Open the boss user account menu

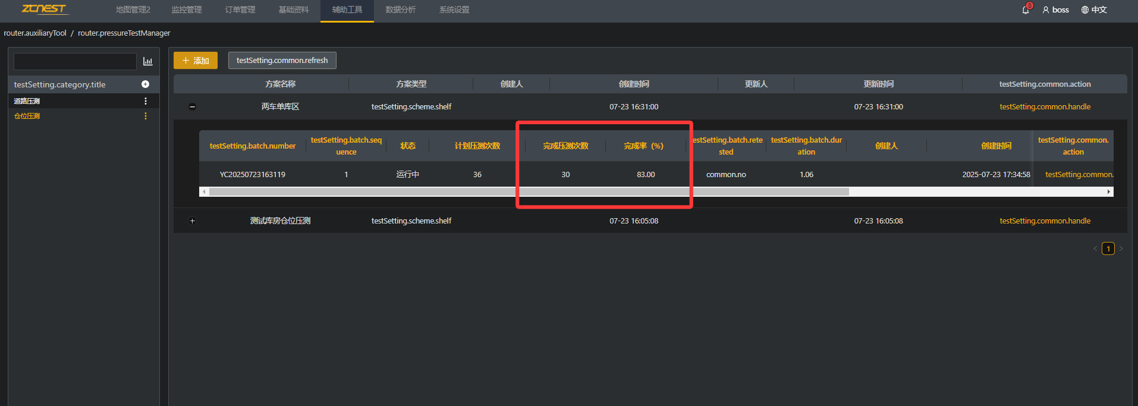tap(1055, 10)
